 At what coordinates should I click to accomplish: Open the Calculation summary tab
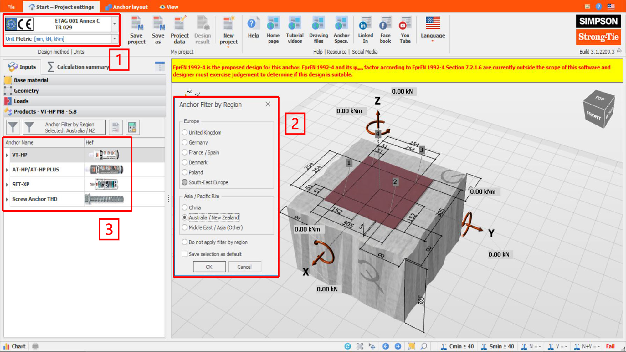pos(78,67)
